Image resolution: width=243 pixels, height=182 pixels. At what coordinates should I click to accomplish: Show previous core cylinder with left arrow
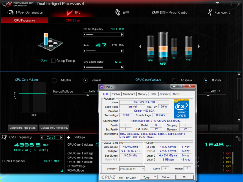pyautogui.click(x=140, y=46)
